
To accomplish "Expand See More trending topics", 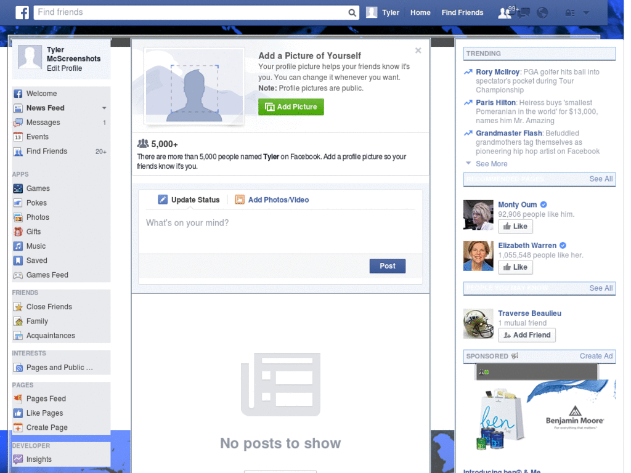I will (491, 164).
